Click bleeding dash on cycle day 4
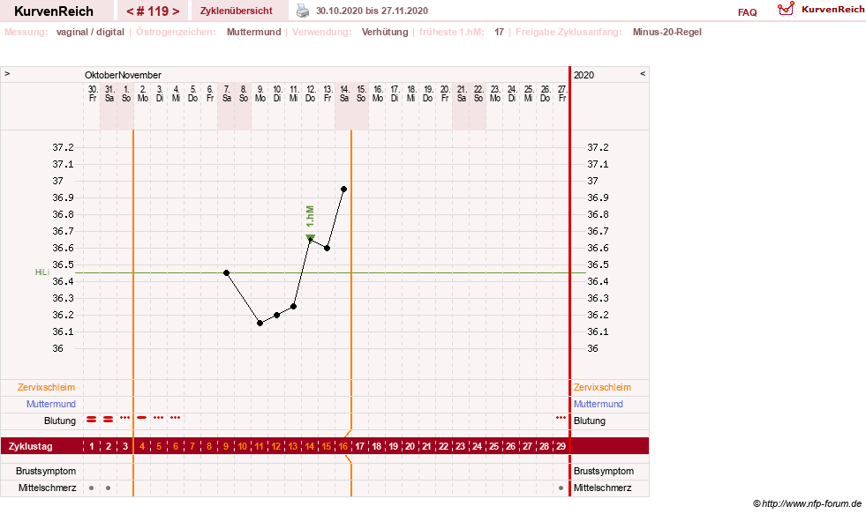Screen dimensions: 866x514 [142, 418]
